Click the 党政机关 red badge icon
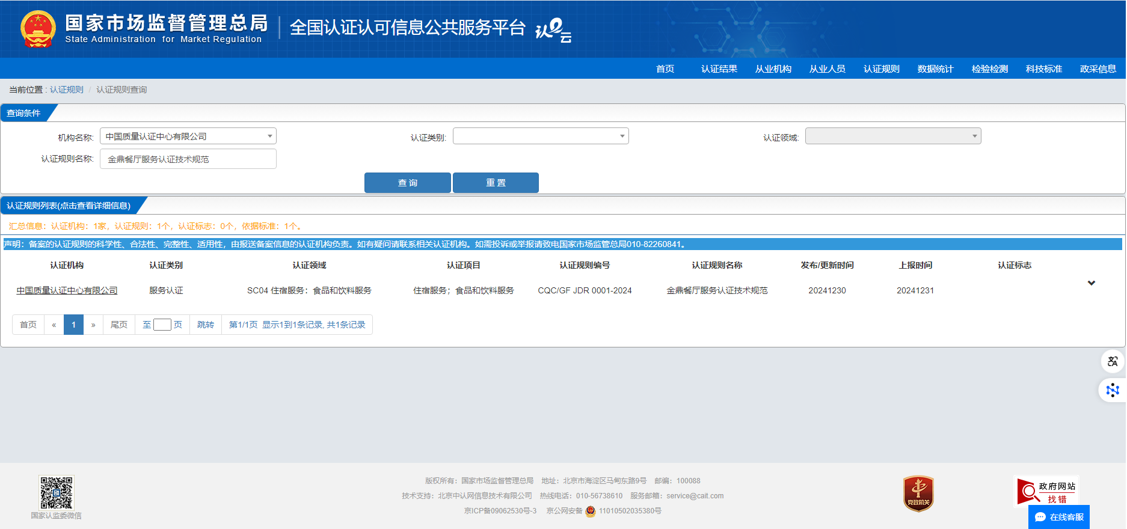This screenshot has height=529, width=1127. pos(918,494)
